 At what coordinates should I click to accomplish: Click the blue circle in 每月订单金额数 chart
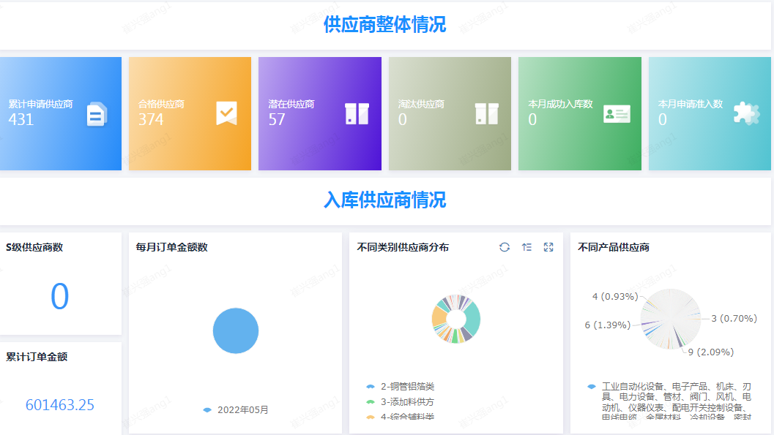(236, 330)
